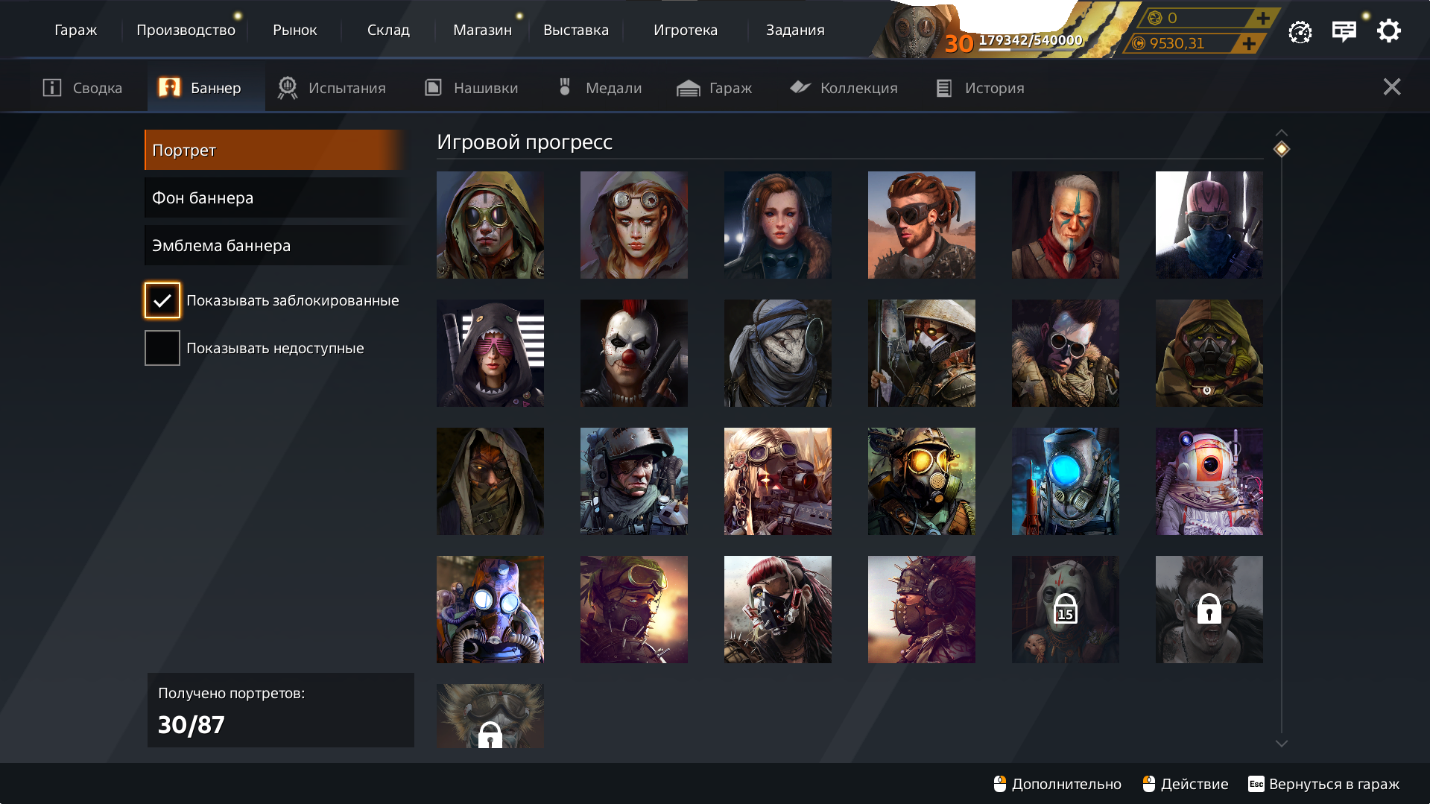Open the Склад menu

coord(388,31)
